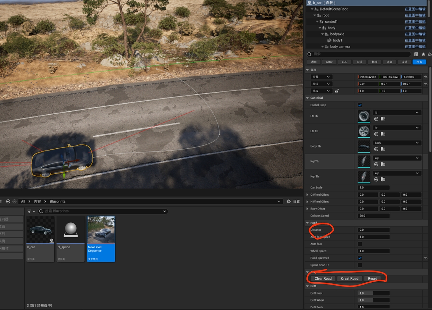Browse to Kql Th asset in content browser
Screen dimensions: 432x310
(x=383, y=164)
